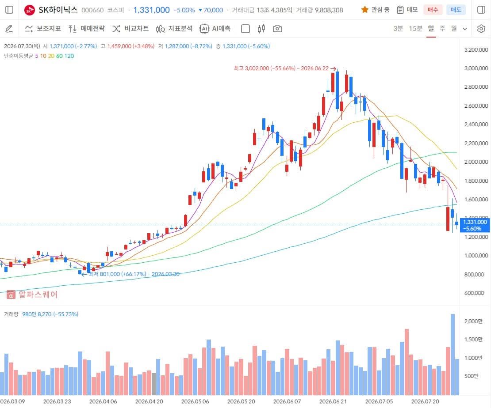Toggle the right sidebar panel icon
The height and width of the screenshot is (408, 491).
click(x=481, y=10)
